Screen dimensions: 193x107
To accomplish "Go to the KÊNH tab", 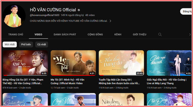I will point(118,35).
